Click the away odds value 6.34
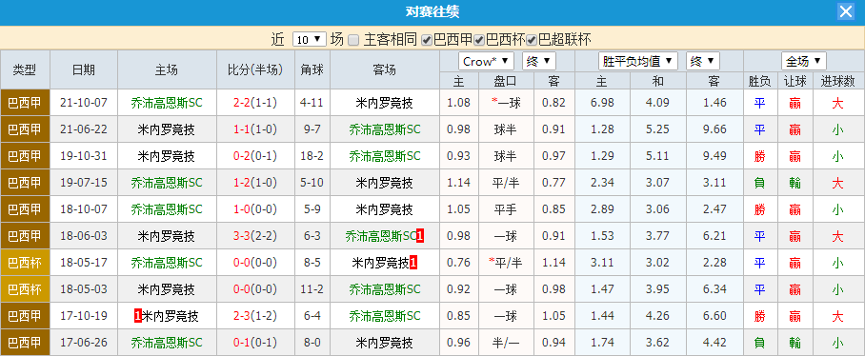Image resolution: width=865 pixels, height=356 pixels. click(x=714, y=289)
